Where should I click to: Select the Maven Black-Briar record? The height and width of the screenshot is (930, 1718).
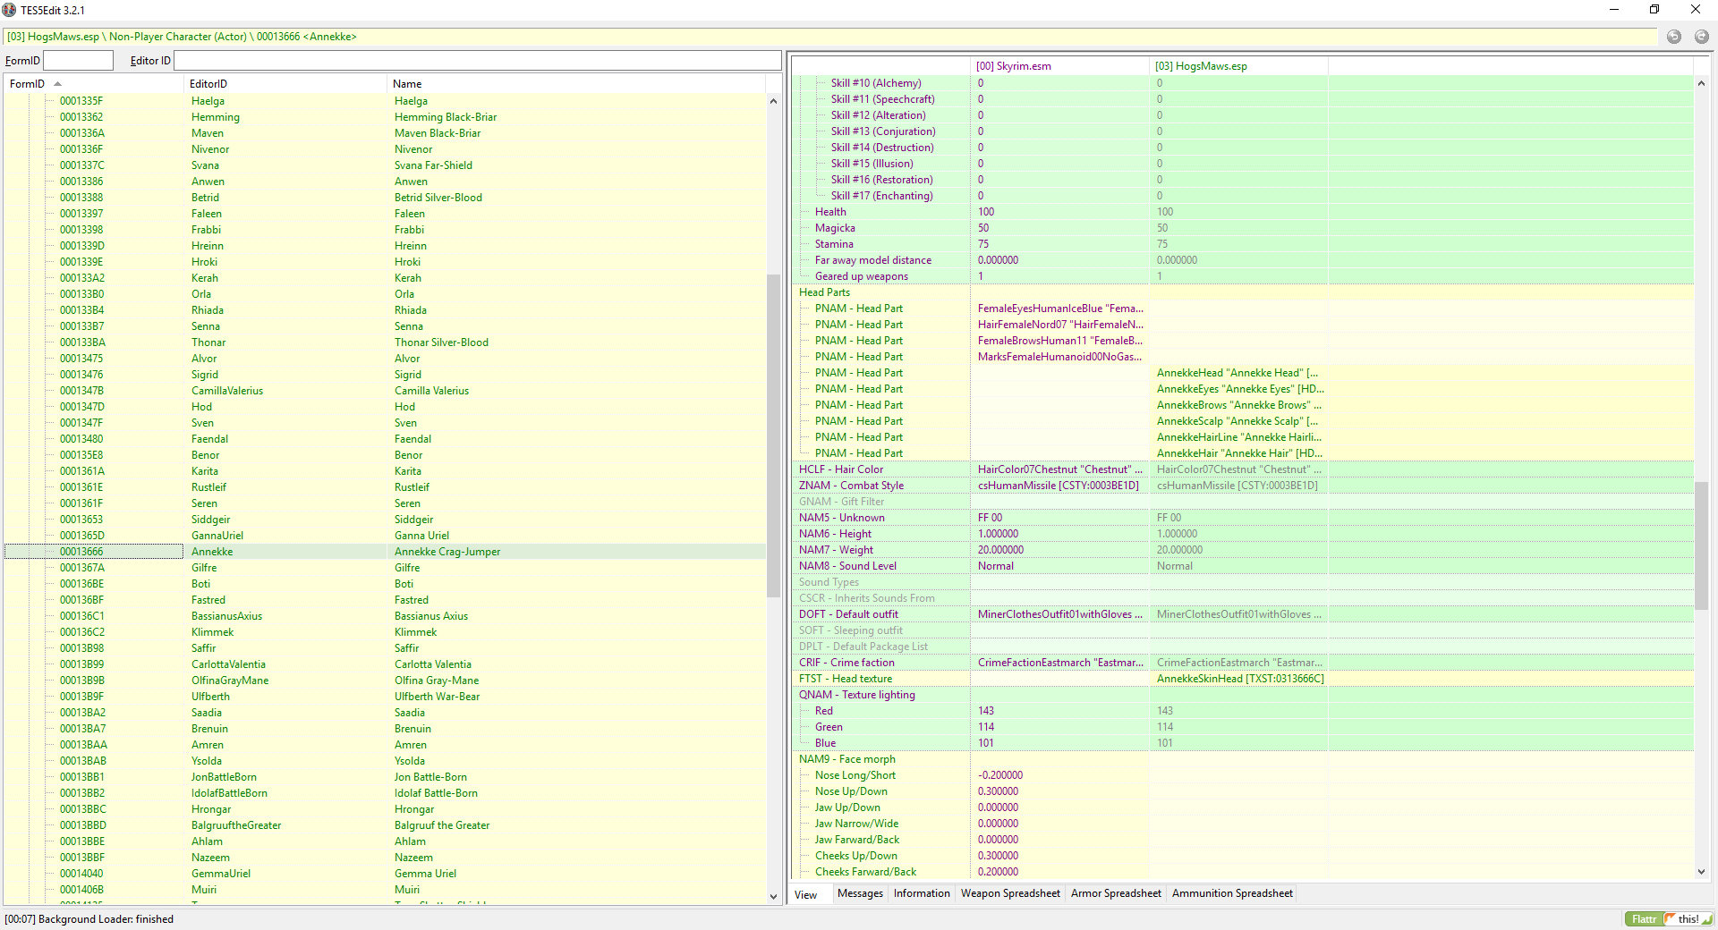(385, 133)
